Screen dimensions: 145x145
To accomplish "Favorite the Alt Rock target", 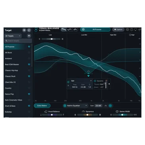I will coord(29,52).
